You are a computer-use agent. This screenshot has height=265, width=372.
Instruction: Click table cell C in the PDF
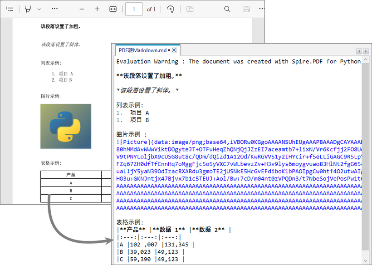71,199
